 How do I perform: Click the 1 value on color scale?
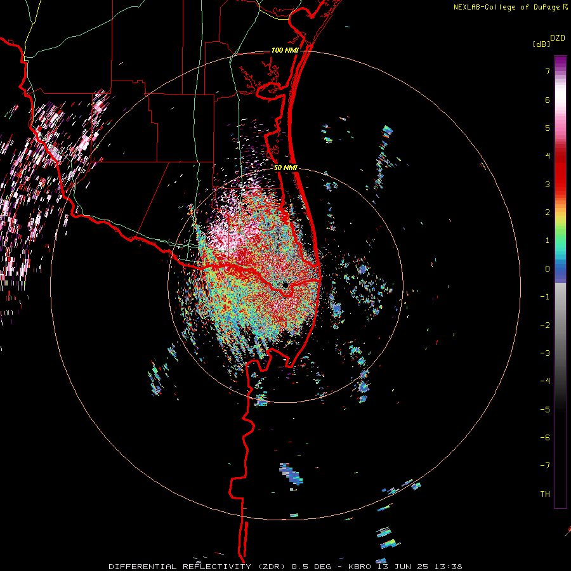(548, 240)
